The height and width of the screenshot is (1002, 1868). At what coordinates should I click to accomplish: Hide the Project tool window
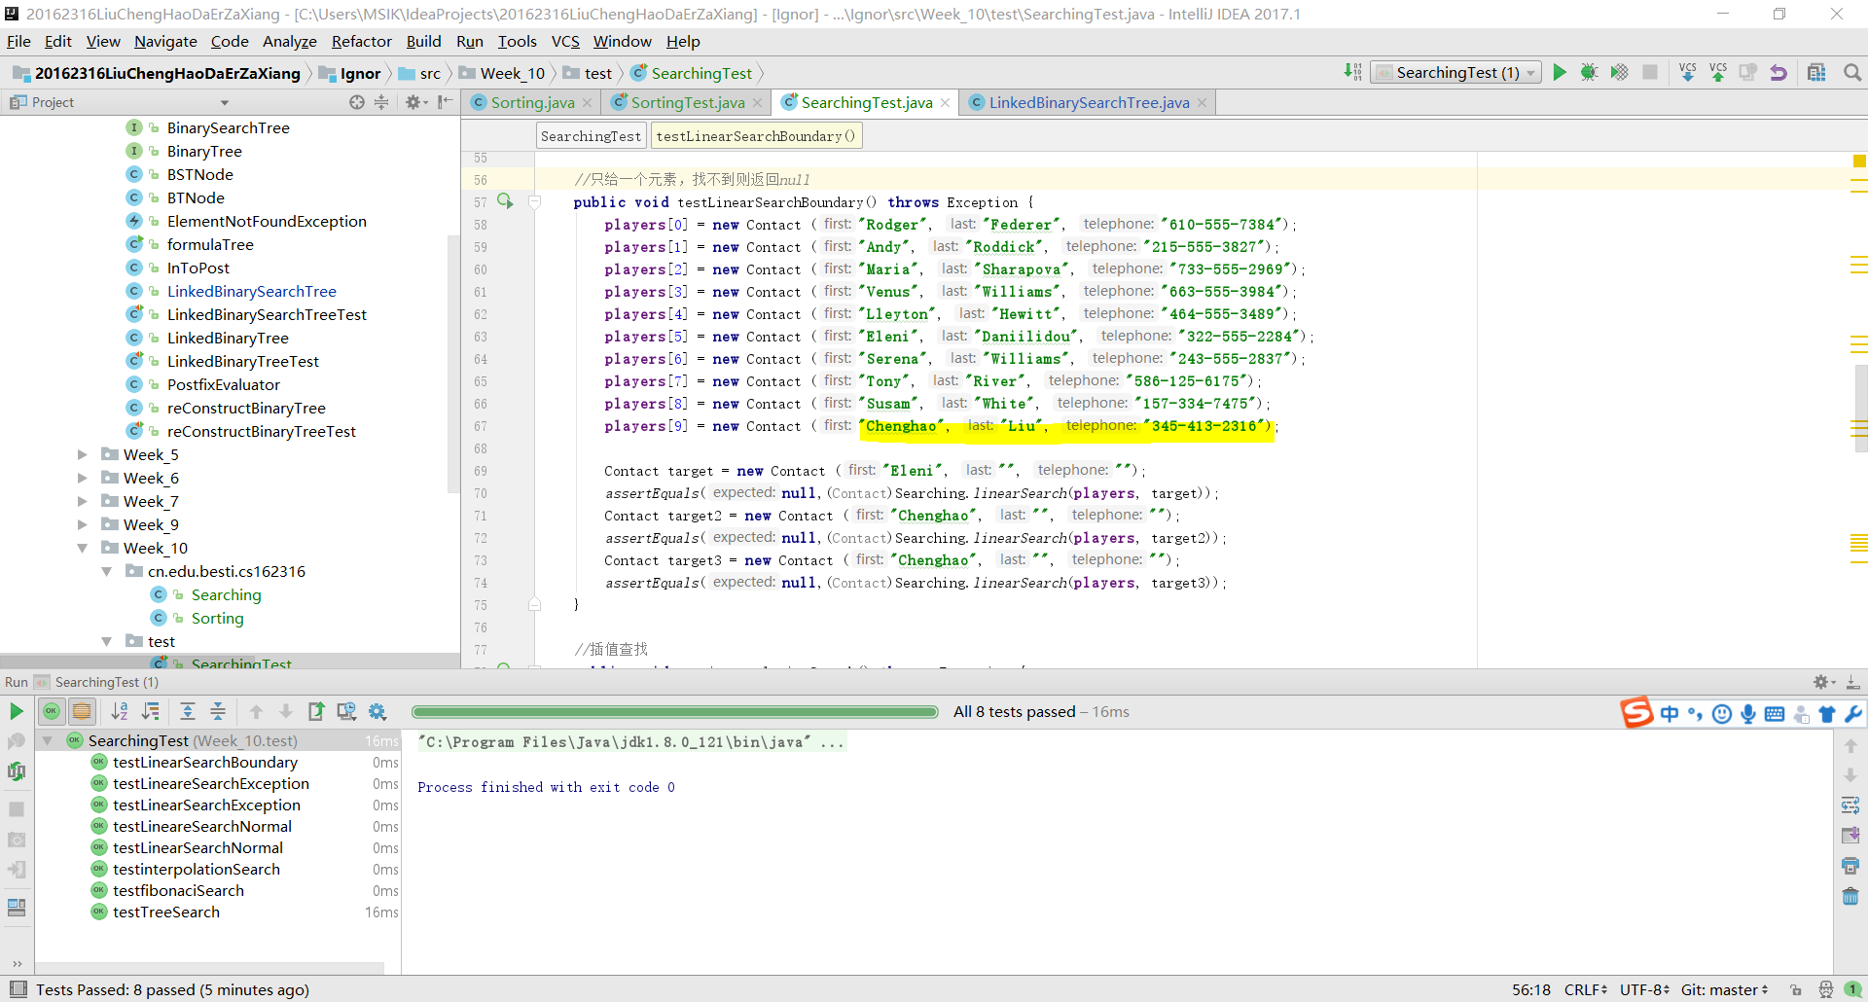click(445, 102)
